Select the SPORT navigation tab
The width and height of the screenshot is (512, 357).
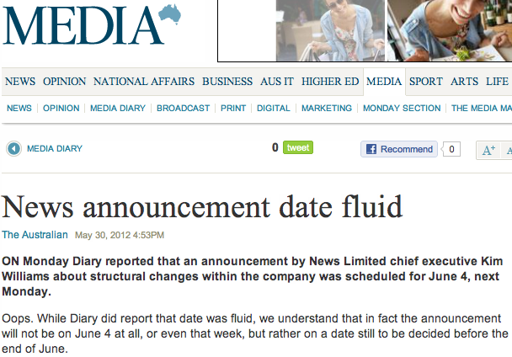click(426, 82)
